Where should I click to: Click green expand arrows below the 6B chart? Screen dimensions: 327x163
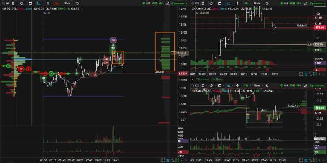click(177, 160)
